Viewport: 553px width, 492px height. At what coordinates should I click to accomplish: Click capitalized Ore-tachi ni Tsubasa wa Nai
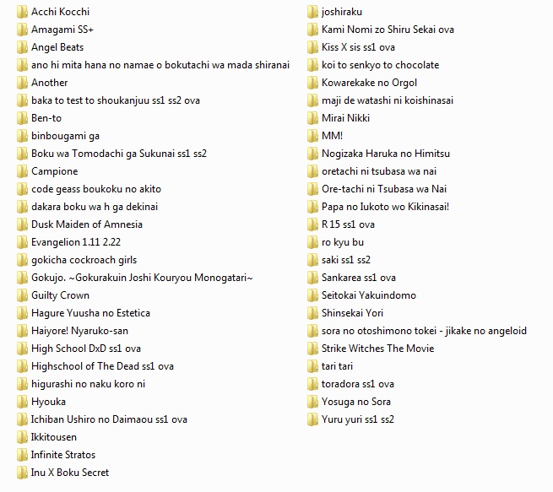pyautogui.click(x=384, y=189)
